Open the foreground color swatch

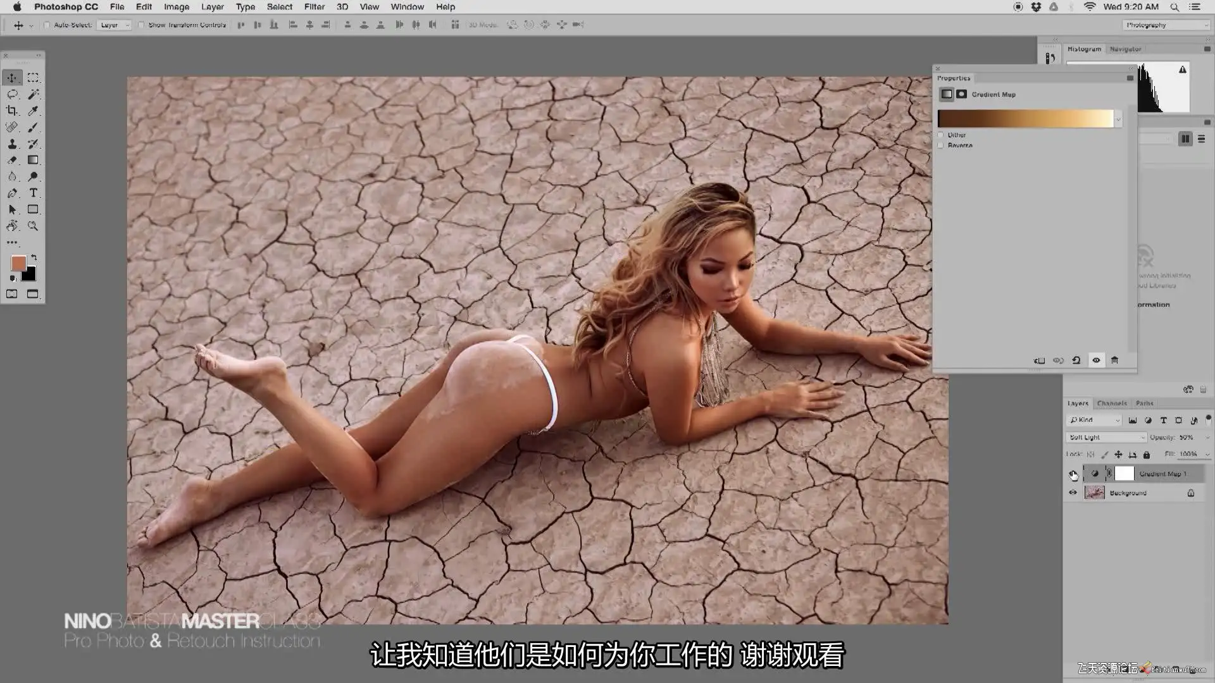(x=18, y=264)
